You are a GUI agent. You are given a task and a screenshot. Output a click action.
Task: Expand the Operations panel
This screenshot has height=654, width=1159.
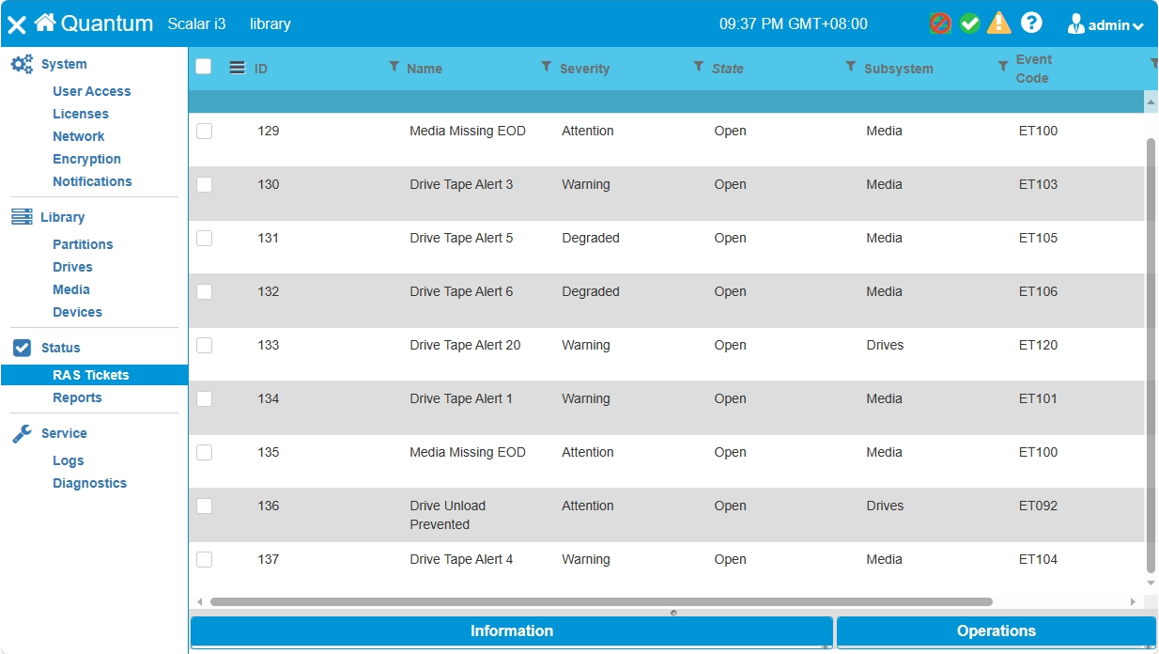(996, 631)
